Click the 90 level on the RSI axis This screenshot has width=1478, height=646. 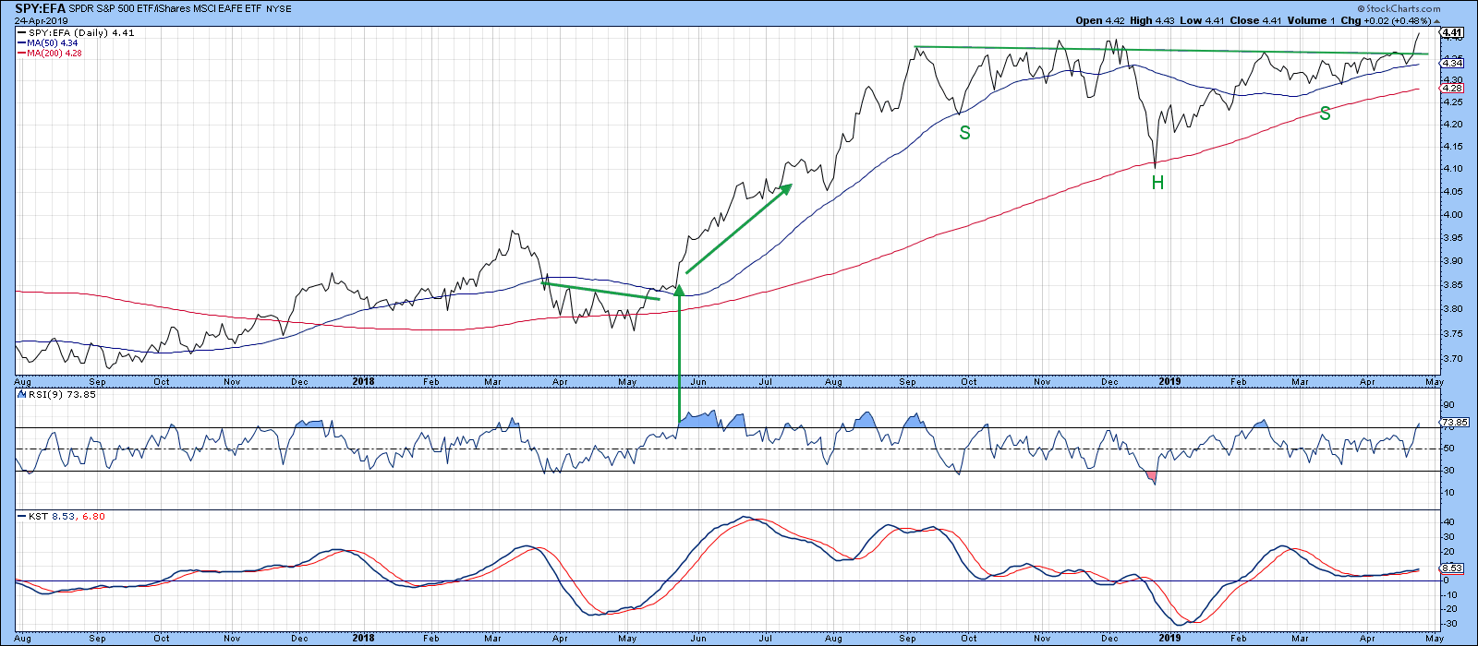1448,405
